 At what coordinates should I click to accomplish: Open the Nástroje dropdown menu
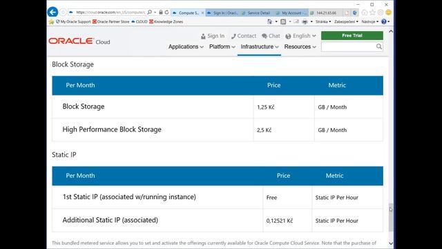coord(370,21)
